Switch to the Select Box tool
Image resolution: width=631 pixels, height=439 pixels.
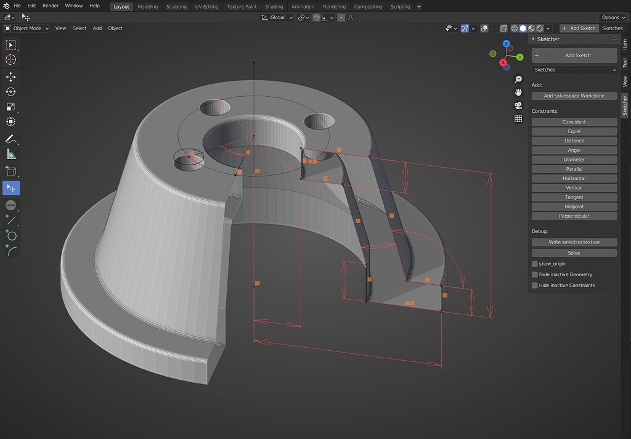10,44
